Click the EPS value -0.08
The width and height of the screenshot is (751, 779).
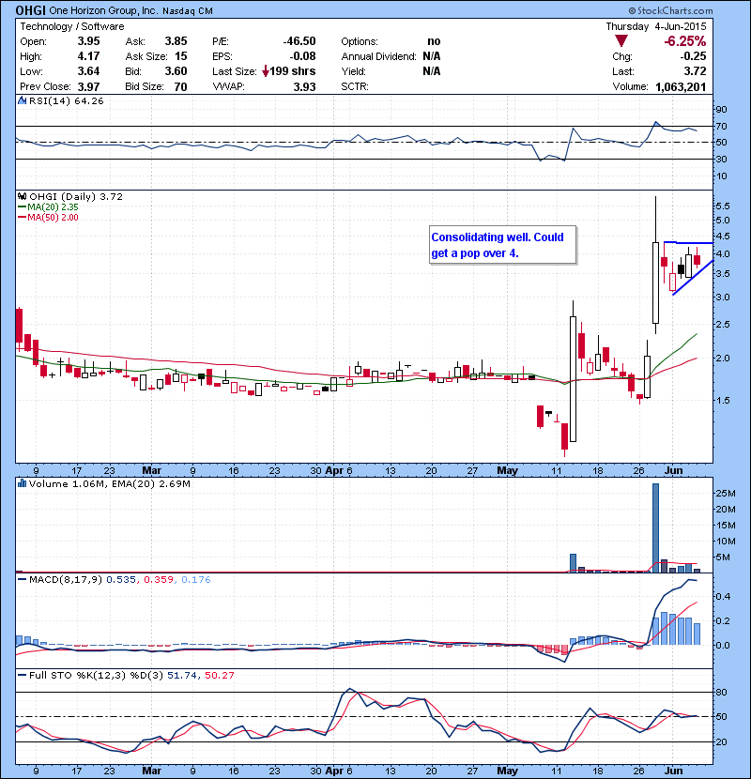pos(301,56)
